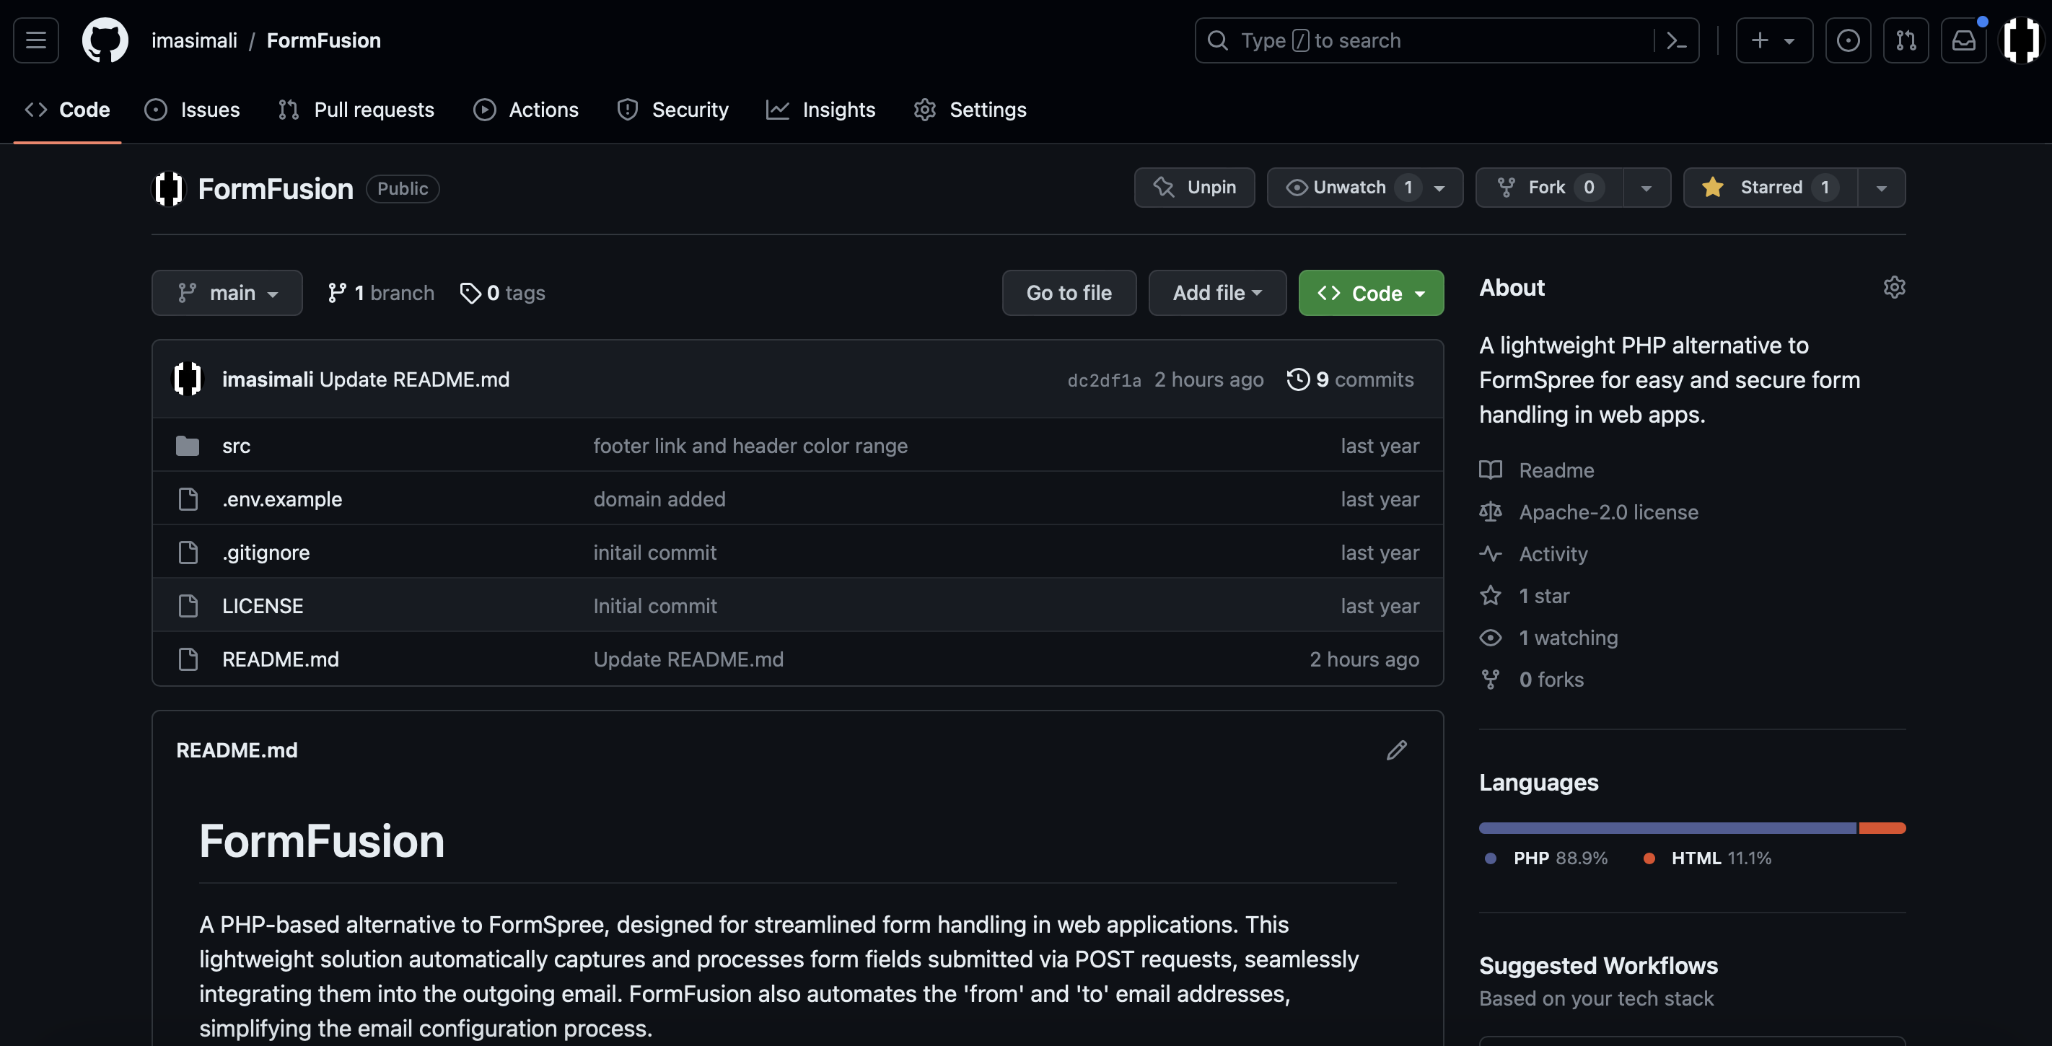Click the fork icon beside 0 forks
The image size is (2052, 1046).
tap(1491, 679)
